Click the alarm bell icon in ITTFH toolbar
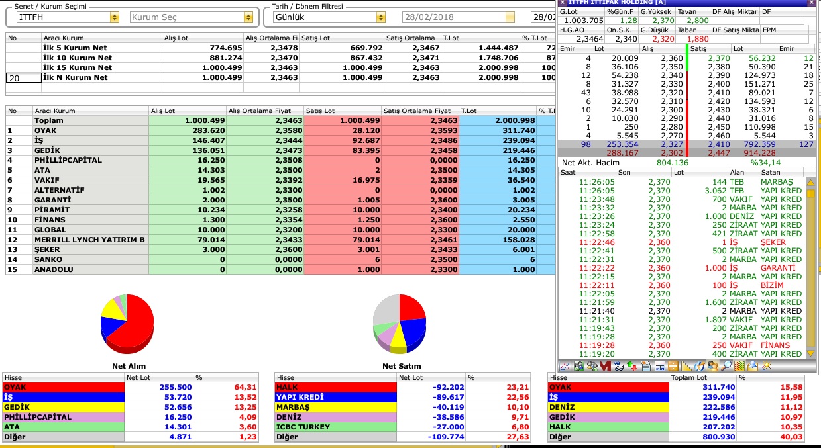This screenshot has height=448, width=821. coord(753,365)
